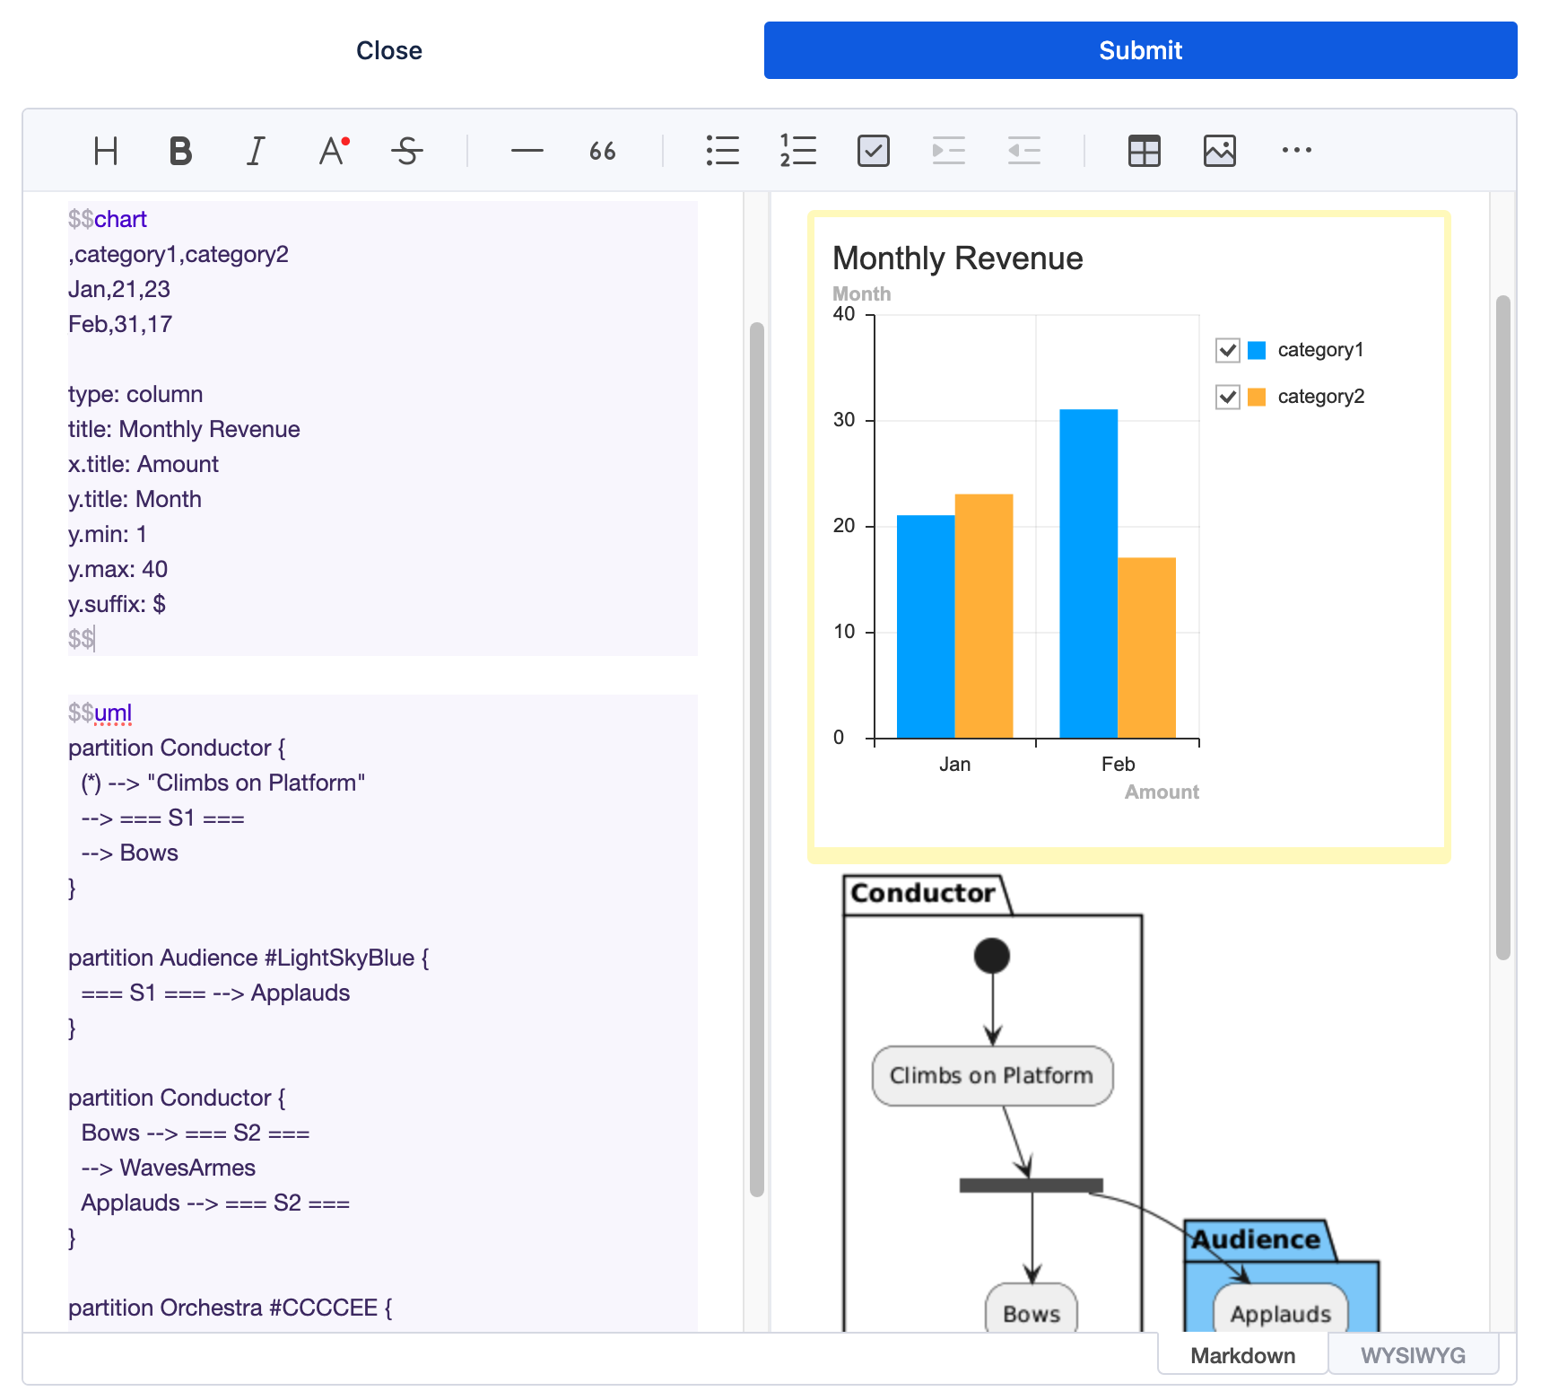Image resolution: width=1541 pixels, height=1400 pixels.
Task: Insert a blockquote
Action: click(602, 151)
